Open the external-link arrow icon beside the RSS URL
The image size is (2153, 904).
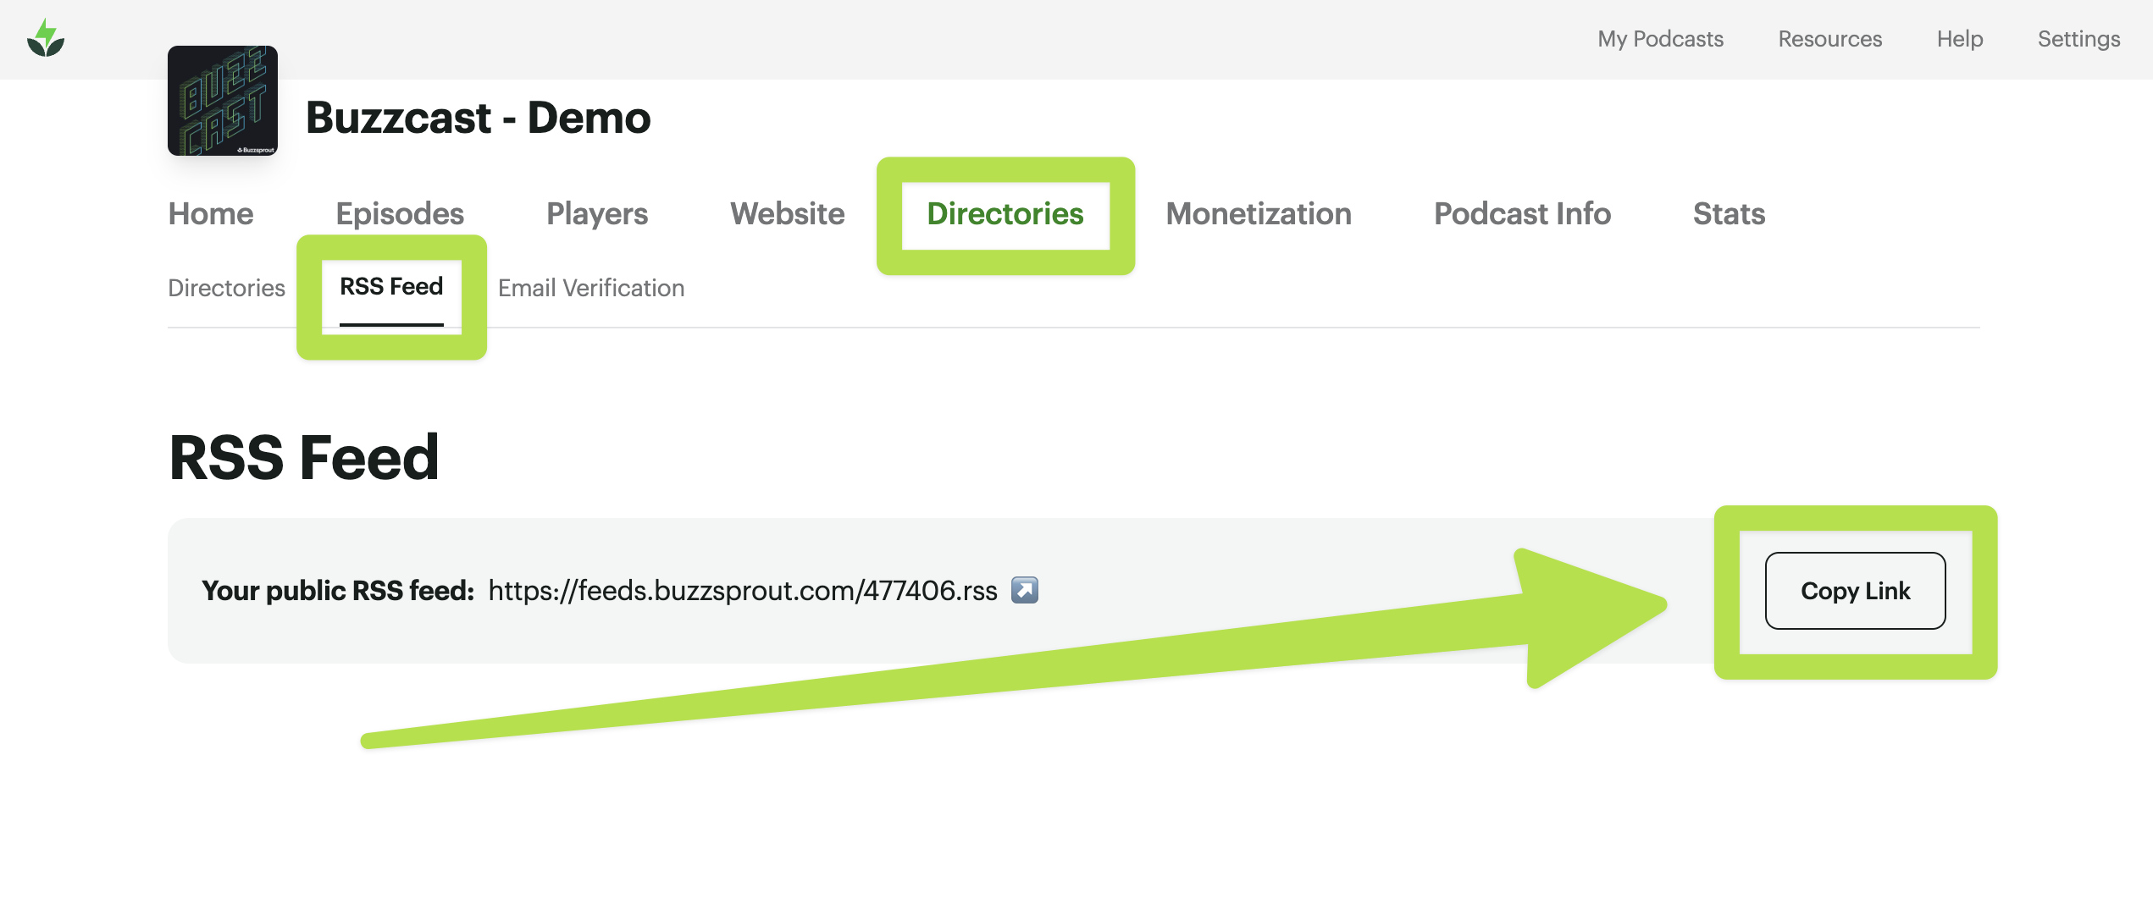click(x=1024, y=590)
